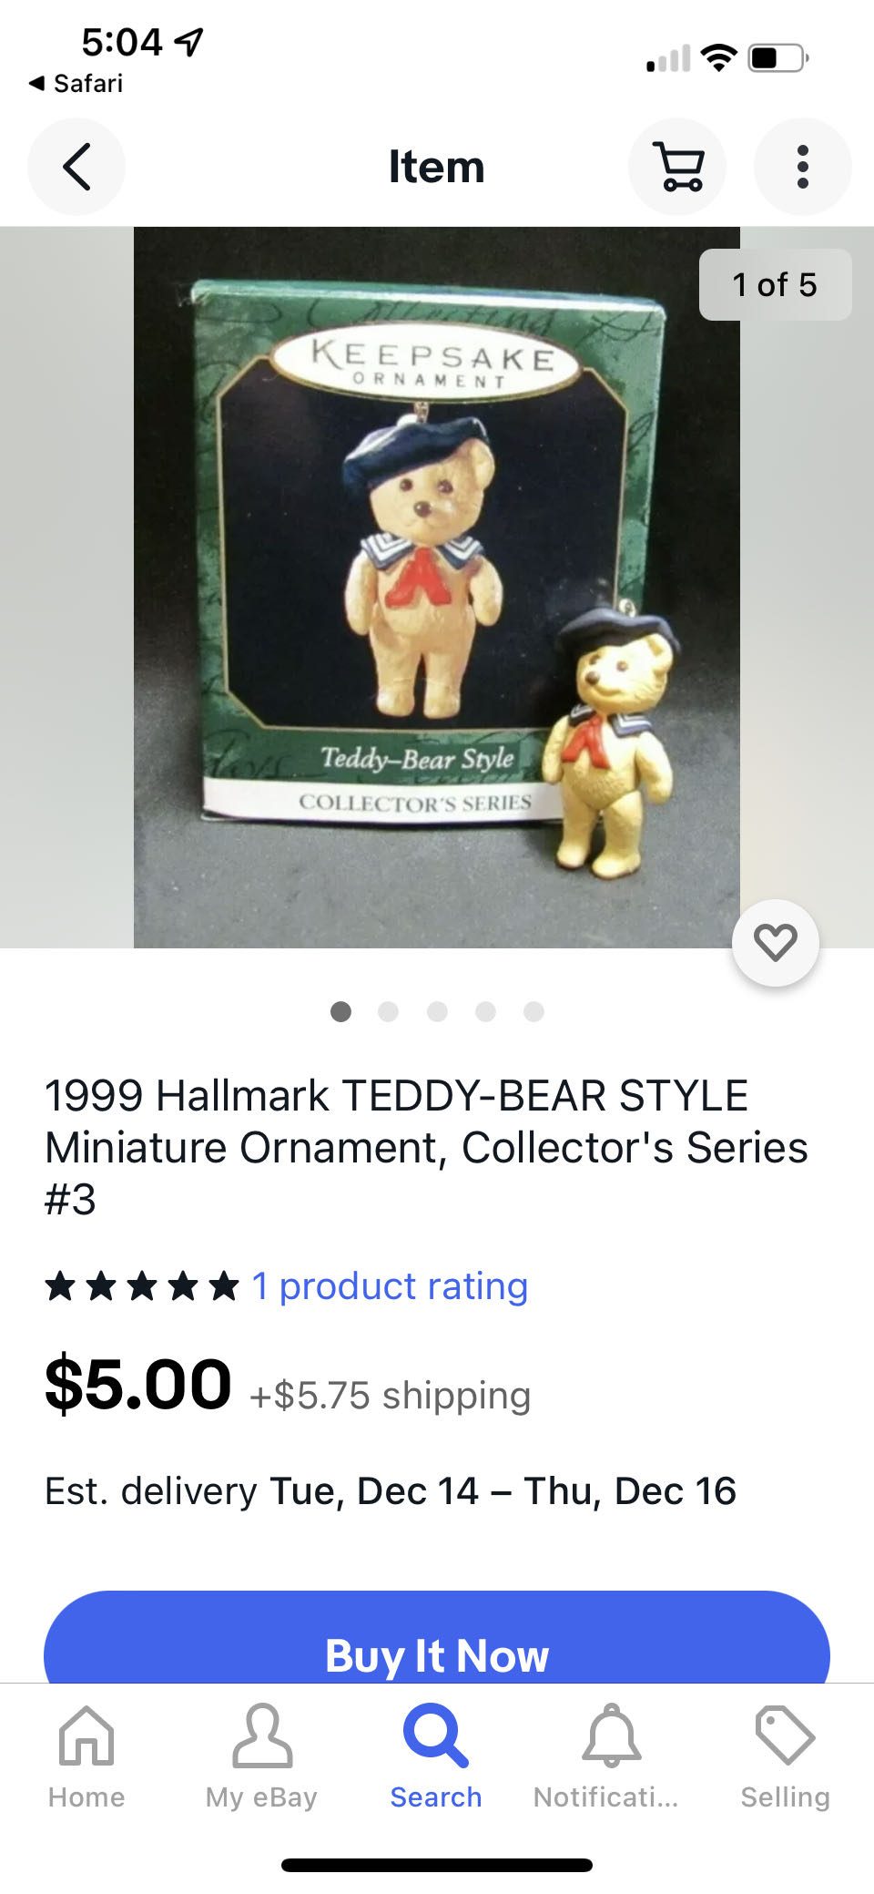Return to Safari via back link
Image resolution: width=874 pixels, height=1894 pixels.
point(76,84)
